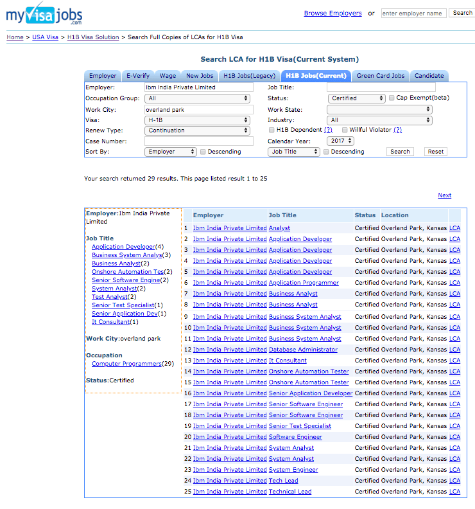The width and height of the screenshot is (475, 509).
Task: Switch to the New Jobs tab
Action: click(200, 76)
